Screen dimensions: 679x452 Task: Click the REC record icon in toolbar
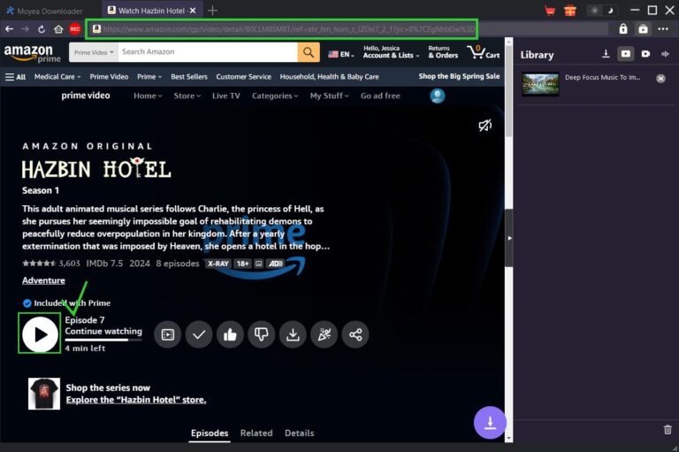pos(75,28)
